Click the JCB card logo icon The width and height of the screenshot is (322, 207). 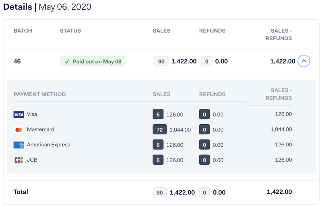click(19, 160)
